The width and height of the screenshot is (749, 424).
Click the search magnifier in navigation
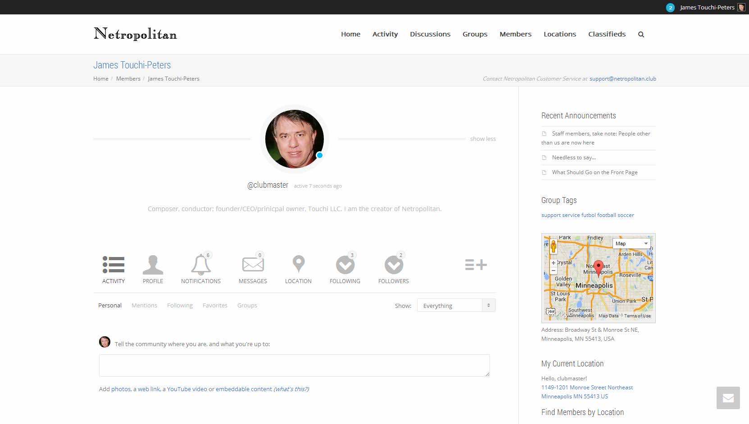tap(641, 34)
